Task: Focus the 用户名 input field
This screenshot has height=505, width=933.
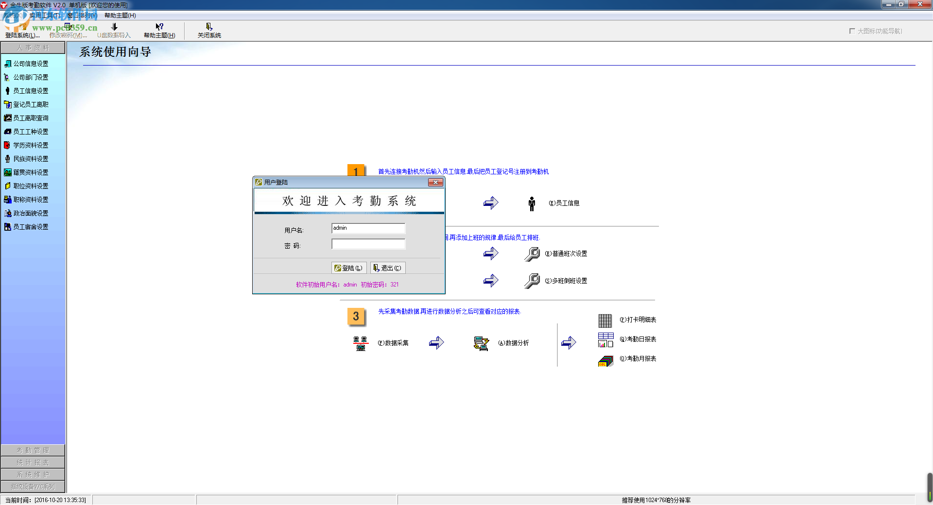Action: coord(368,228)
